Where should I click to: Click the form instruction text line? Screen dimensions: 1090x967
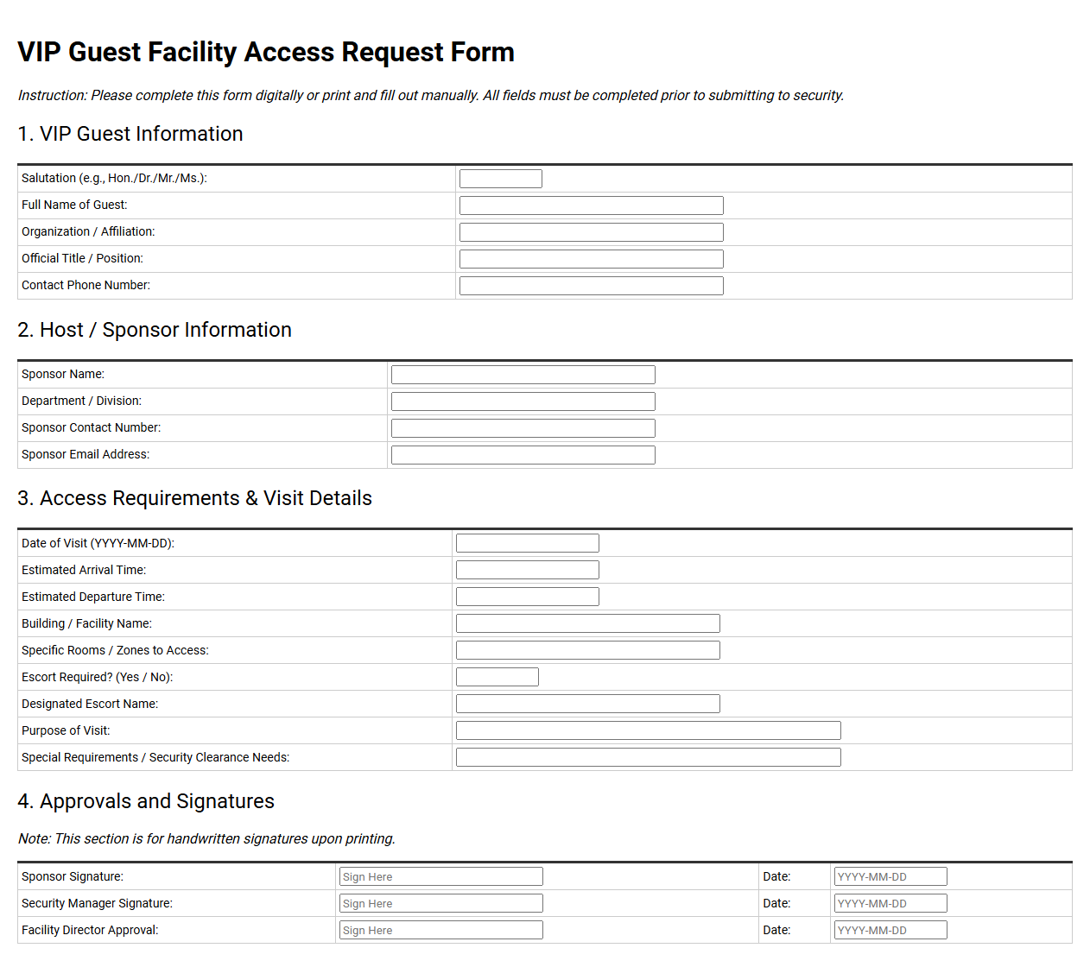point(431,95)
